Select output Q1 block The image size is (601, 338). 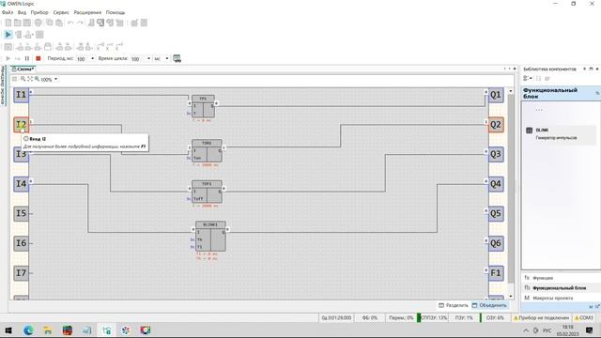pyautogui.click(x=496, y=95)
